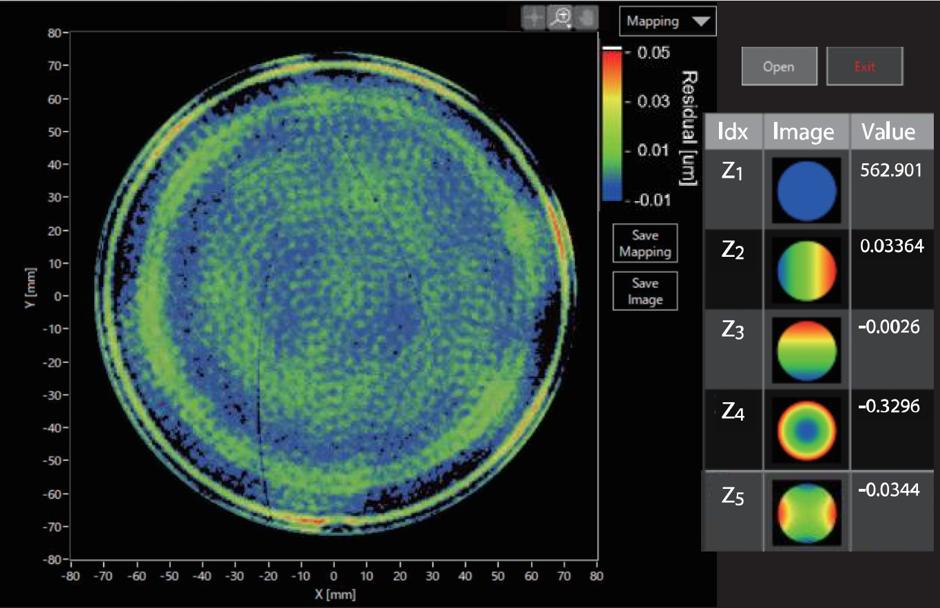940x608 pixels.
Task: Select the Z5 astigmatism thumbnail
Action: [x=806, y=512]
